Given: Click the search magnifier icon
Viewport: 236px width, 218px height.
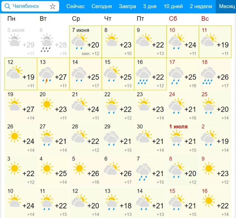Looking at the screenshot, I should 7,6.
